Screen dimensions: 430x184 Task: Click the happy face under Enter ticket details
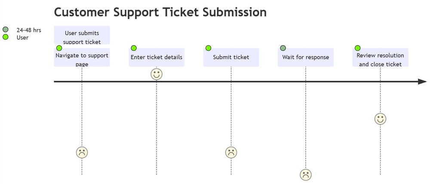click(x=157, y=74)
